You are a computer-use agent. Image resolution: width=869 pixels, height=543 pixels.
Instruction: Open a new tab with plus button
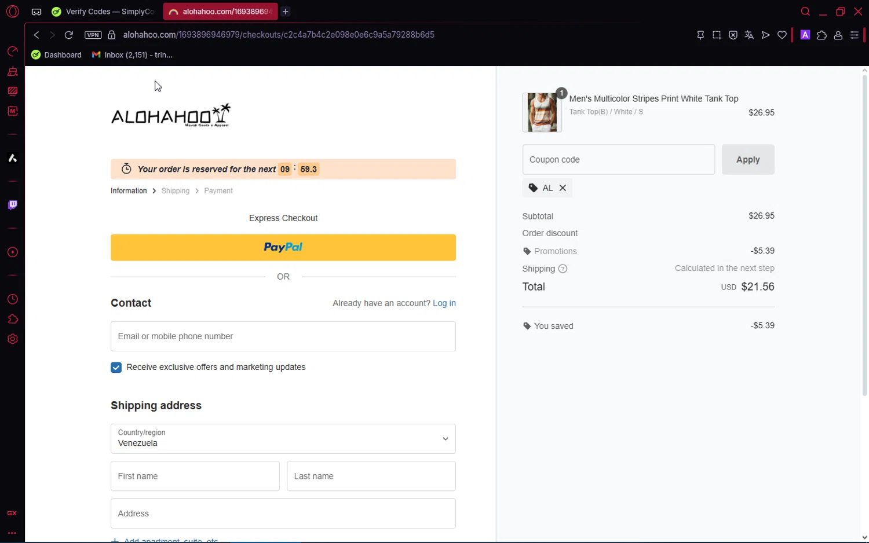[x=286, y=12]
